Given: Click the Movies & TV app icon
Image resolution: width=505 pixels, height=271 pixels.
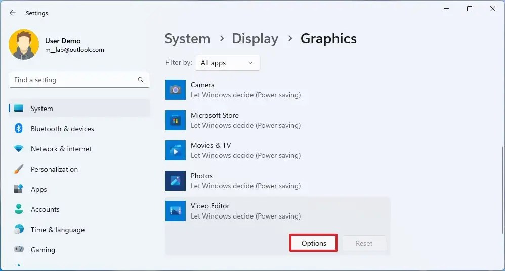Looking at the screenshot, I should [176, 150].
